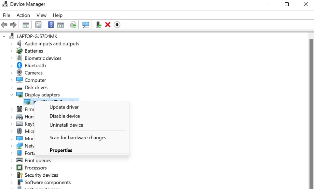This screenshot has width=314, height=189.
Task: Click the Help question mark toolbar icon
Action: 51,25
